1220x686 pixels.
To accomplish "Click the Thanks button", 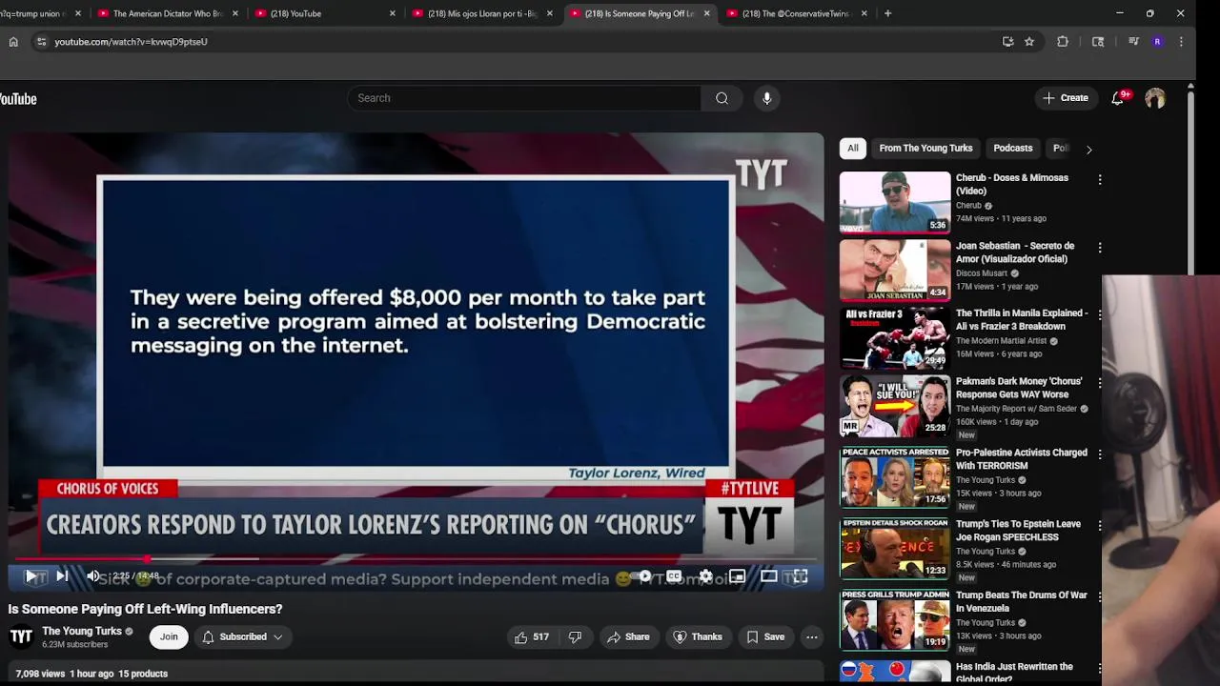I will click(698, 636).
